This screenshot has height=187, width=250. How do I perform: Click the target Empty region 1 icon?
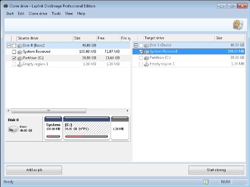coord(146,64)
